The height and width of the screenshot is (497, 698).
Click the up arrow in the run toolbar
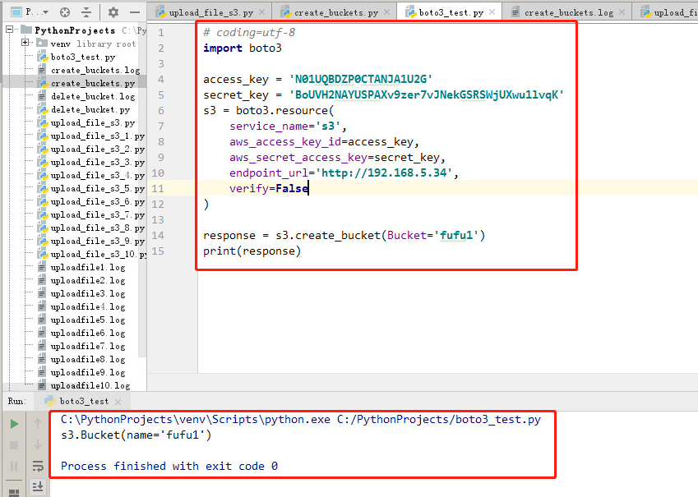point(38,423)
